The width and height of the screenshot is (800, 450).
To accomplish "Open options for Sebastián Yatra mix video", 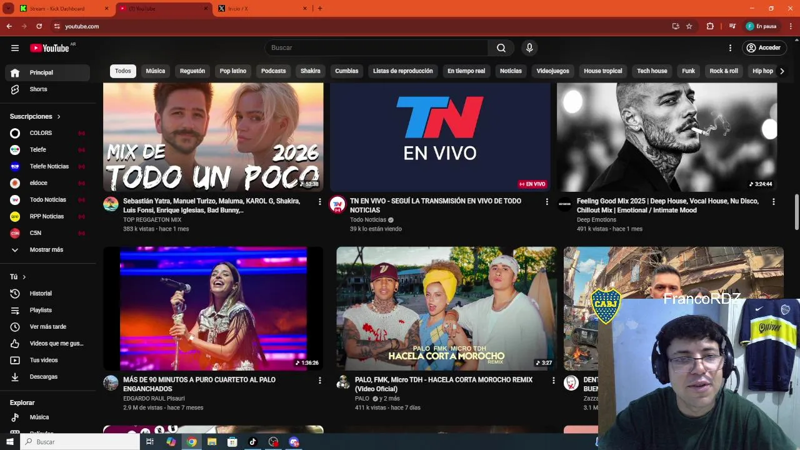I will click(320, 202).
